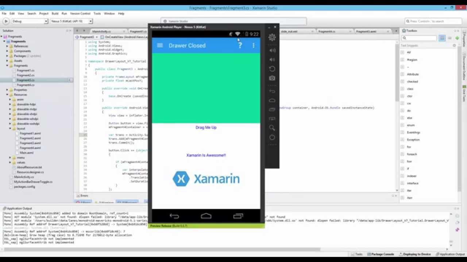Click the Recent apps icon in the Android Player side panel
This screenshot has width=467, height=262.
click(272, 110)
